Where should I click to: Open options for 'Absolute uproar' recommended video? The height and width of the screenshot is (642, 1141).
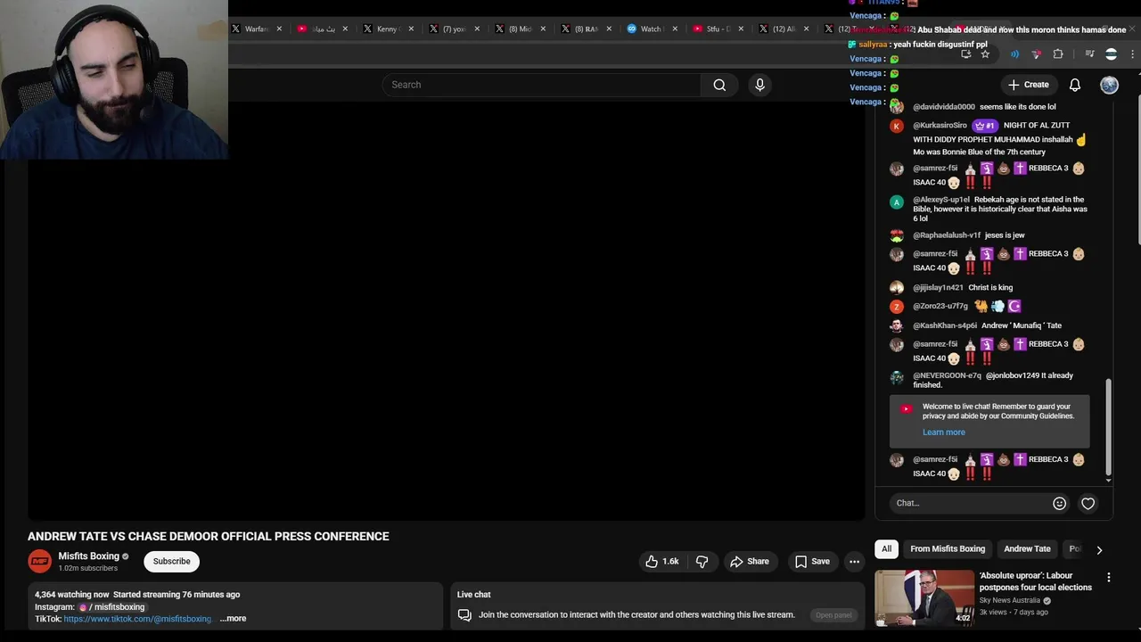[1108, 578]
